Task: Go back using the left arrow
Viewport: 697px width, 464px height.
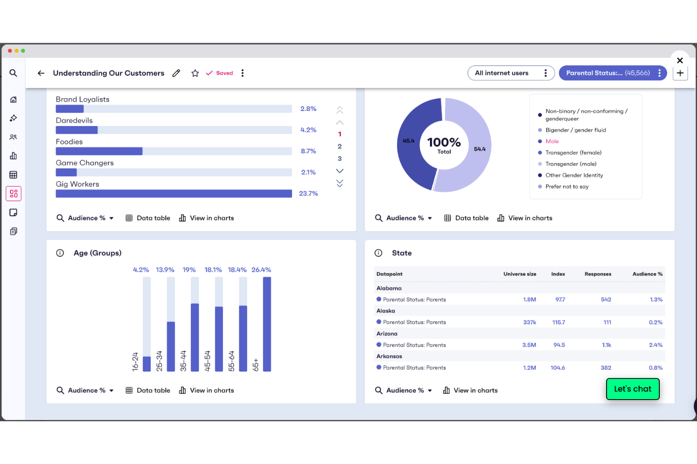Action: 41,73
